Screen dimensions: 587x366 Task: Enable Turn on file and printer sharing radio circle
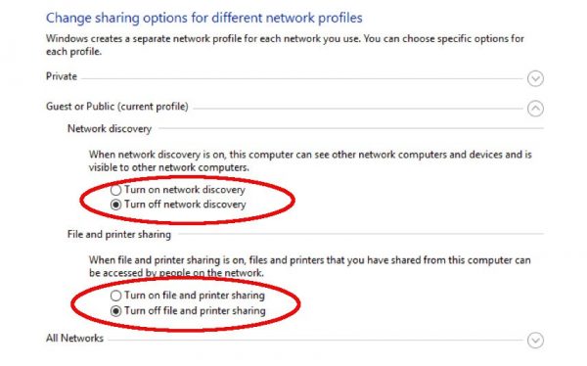[115, 296]
